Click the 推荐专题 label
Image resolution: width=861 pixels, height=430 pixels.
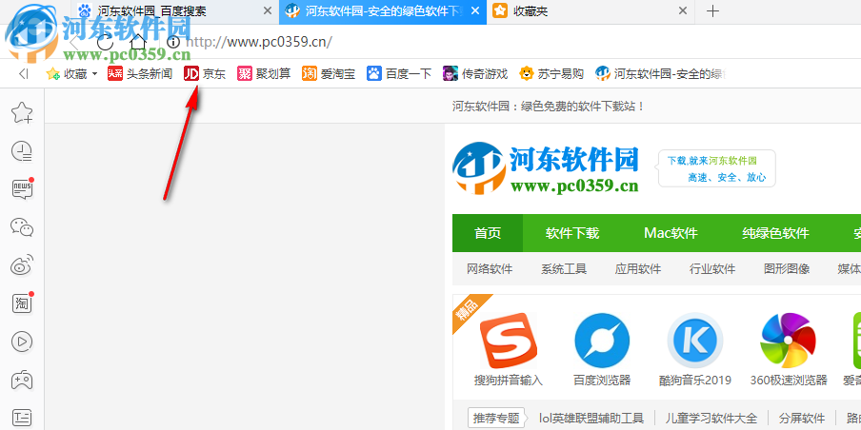[x=496, y=418]
